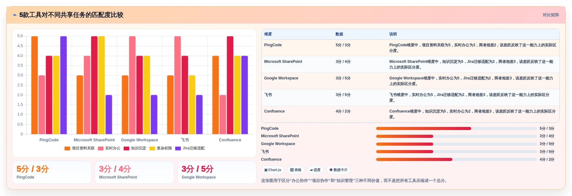Toggle the Jira迁移适配 purple legend swatch

(178, 148)
